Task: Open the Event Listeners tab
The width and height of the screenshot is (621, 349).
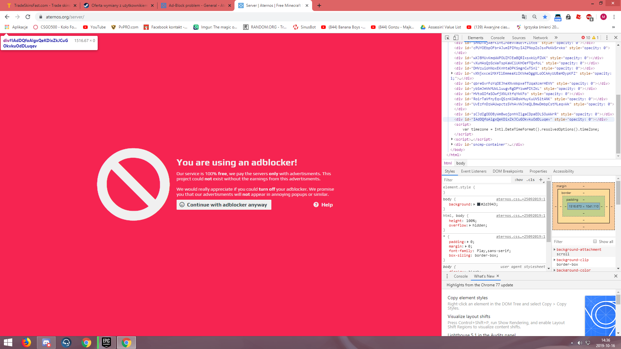Action: [x=474, y=171]
